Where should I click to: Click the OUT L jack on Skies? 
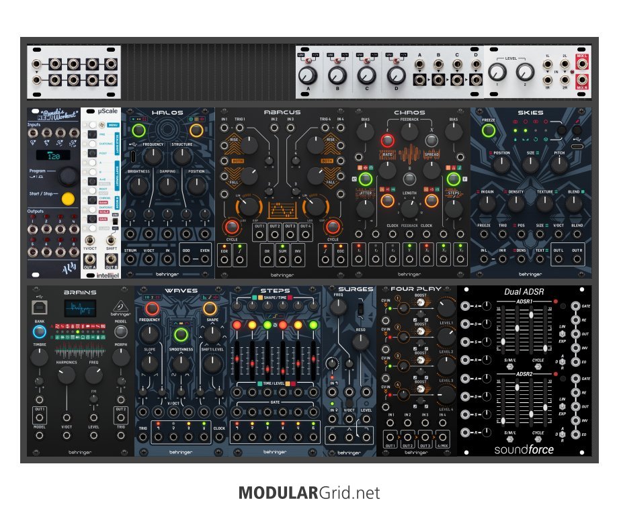click(x=559, y=259)
